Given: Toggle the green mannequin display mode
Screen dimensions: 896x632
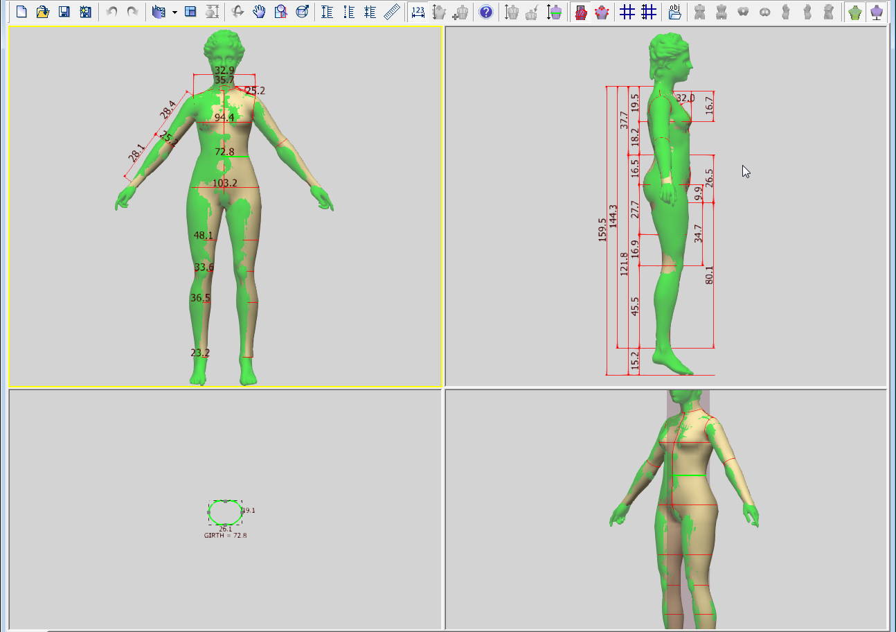Looking at the screenshot, I should tap(855, 12).
